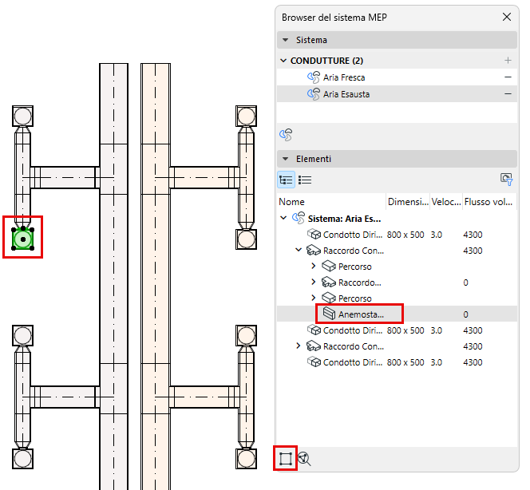
Task: Sort by Flusso vol... column header
Action: click(x=489, y=202)
